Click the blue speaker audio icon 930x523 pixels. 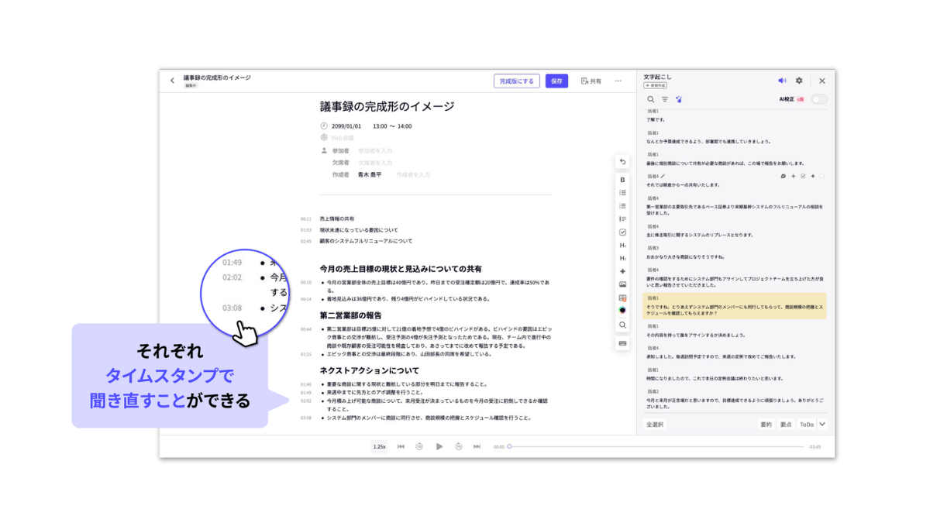pos(782,81)
